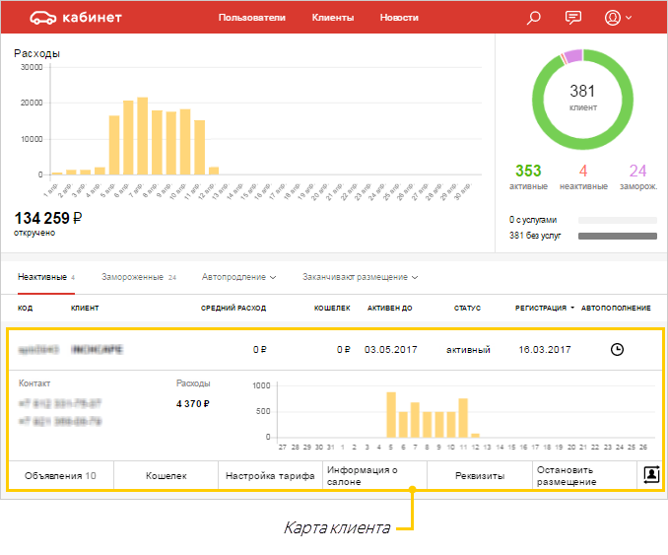Open the user profile account menu
668x555 pixels.
coord(618,18)
